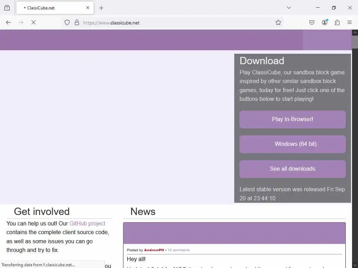This screenshot has height=268, width=358.
Task: Open a new tab with plus button
Action: [x=101, y=8]
